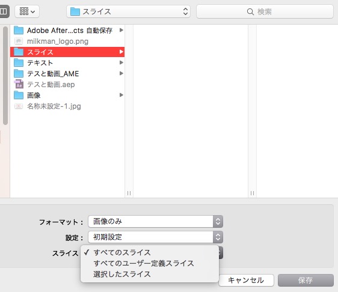Click milkman_logo.png image file icon
Viewport: 338px width, 292px height.
19,41
